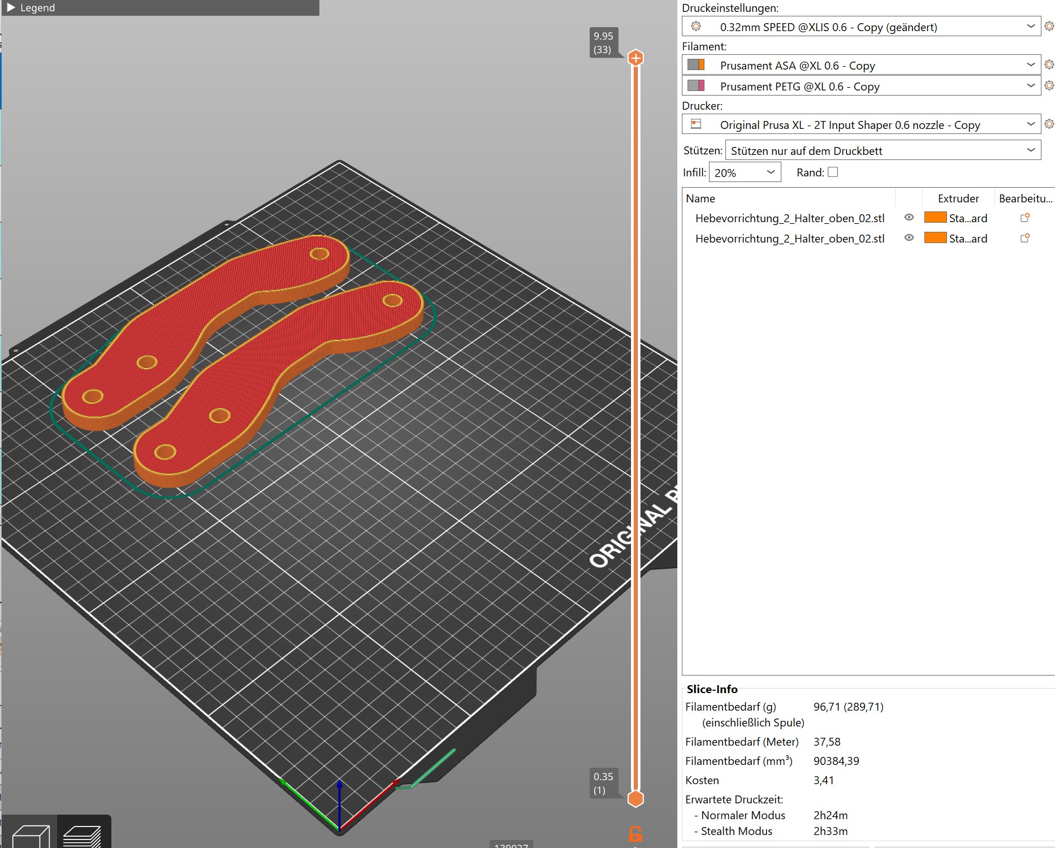Change extruder of second object
Image resolution: width=1055 pixels, height=848 pixels.
[x=956, y=238]
